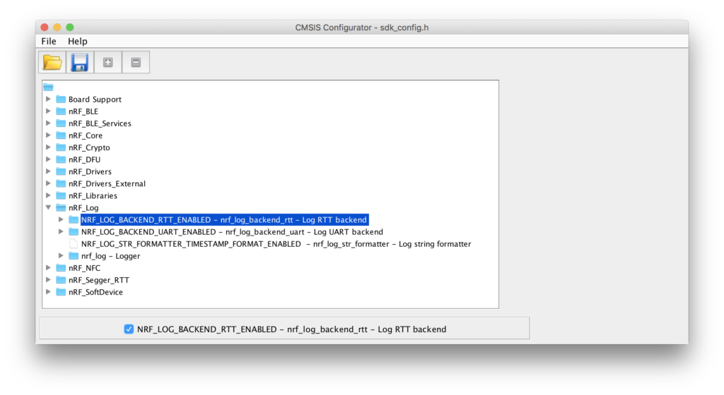The width and height of the screenshot is (724, 395).
Task: Uncheck NRF_LOG_BACKEND_RTT_ENABLED checkbox at bottom
Action: (129, 329)
